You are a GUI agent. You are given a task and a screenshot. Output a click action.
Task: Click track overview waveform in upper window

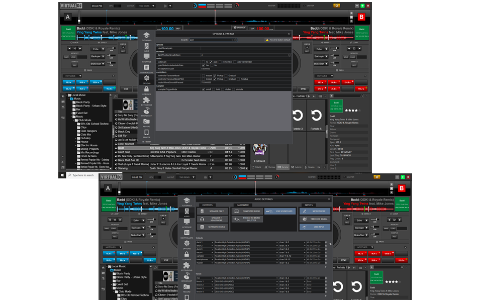pos(215,17)
